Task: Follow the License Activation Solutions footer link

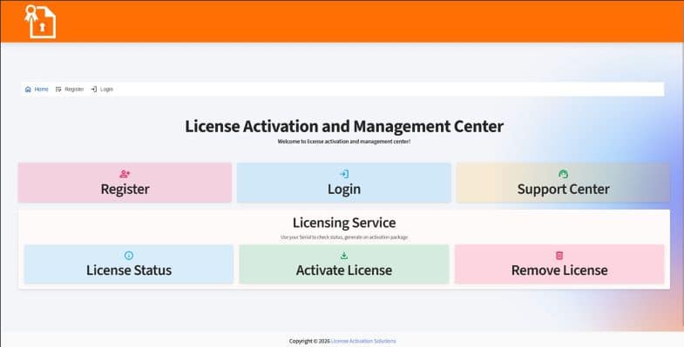Action: coord(363,341)
